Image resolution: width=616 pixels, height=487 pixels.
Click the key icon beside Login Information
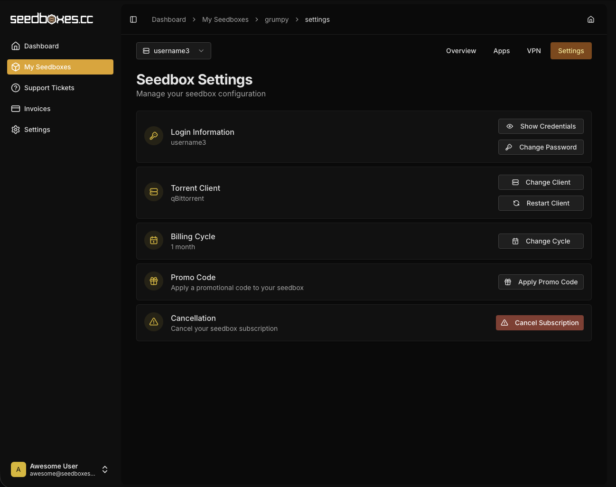153,136
